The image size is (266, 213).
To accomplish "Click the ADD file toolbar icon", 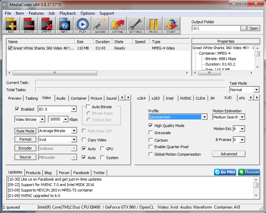I will 11,26.
